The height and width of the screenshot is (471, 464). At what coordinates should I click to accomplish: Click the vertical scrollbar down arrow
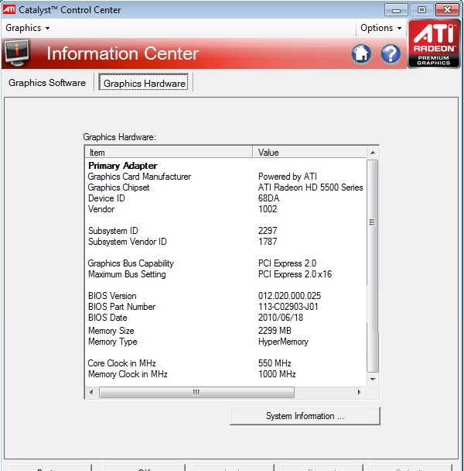(x=373, y=380)
